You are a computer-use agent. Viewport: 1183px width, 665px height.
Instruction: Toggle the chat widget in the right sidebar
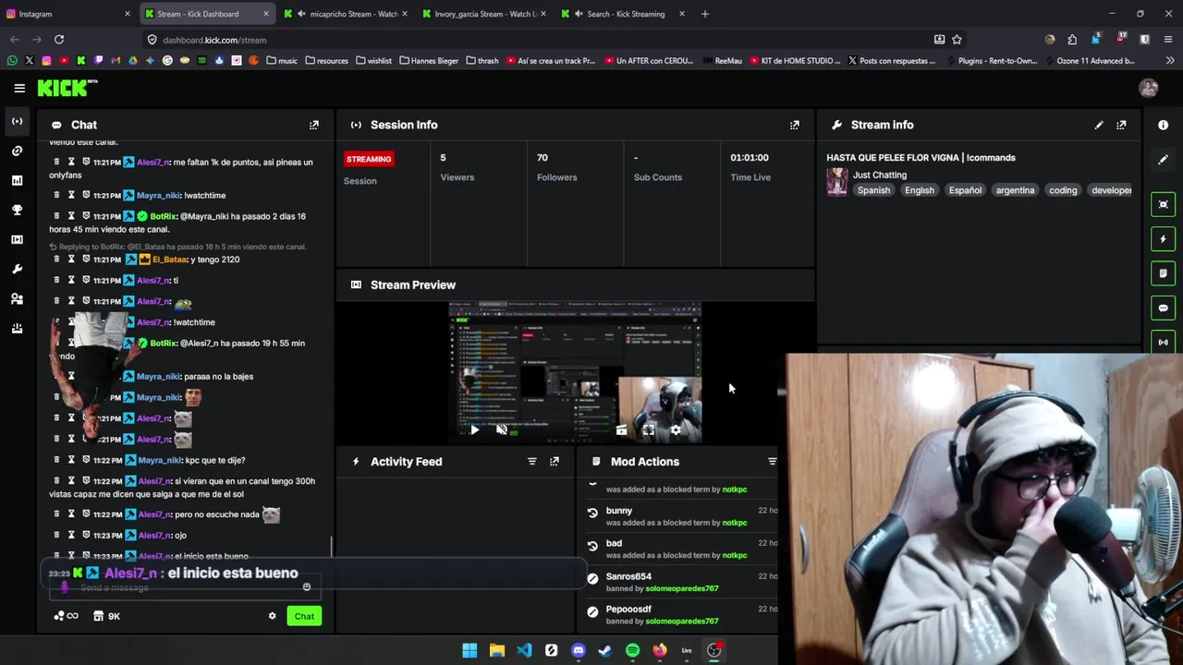1163,308
